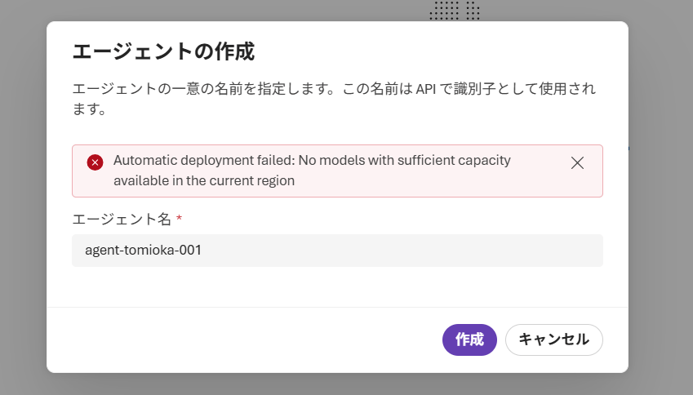Click the エージェント名 field label
The width and height of the screenshot is (693, 395).
[x=121, y=219]
